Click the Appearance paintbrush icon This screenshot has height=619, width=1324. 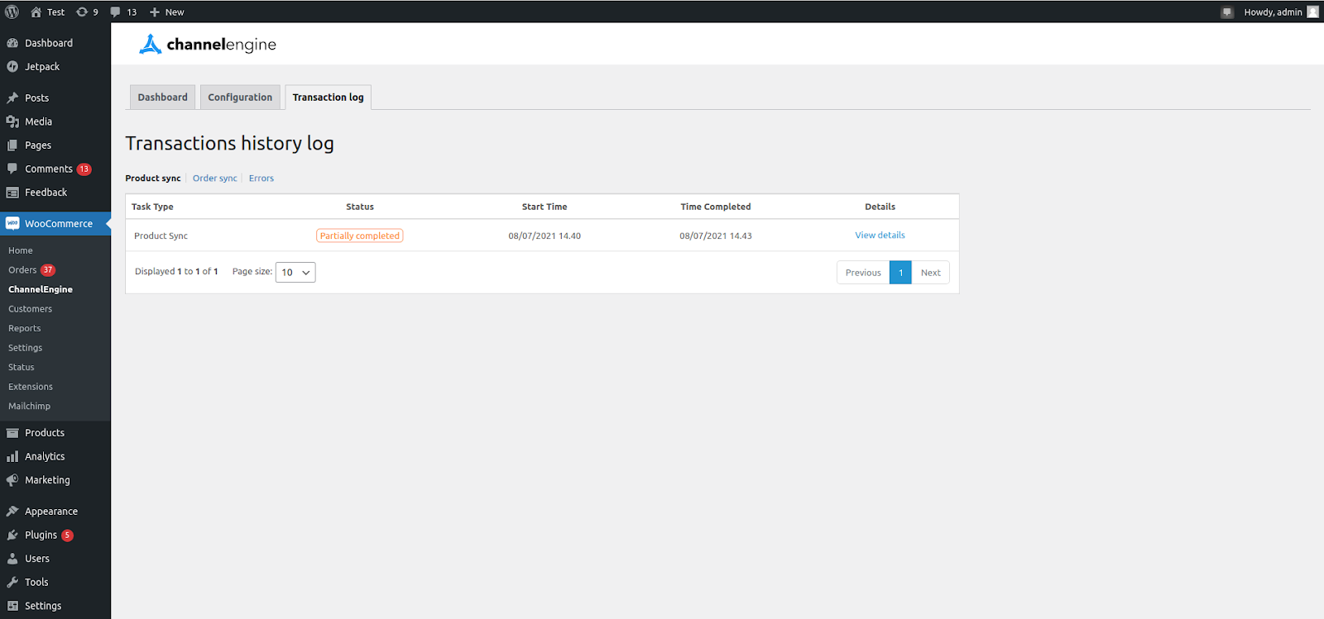tap(12, 512)
